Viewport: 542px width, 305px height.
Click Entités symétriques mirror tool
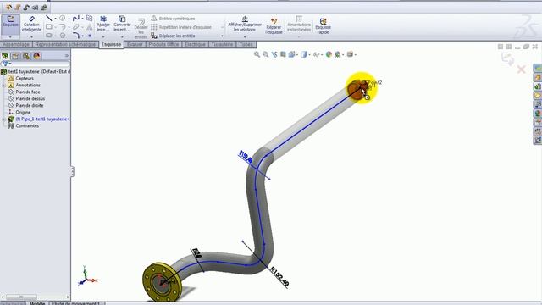[173, 19]
